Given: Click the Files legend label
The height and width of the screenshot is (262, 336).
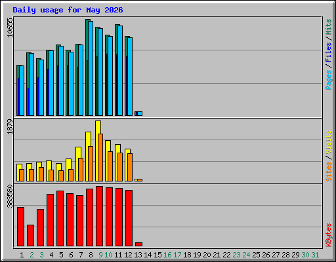Looking at the screenshot, I should coord(329,52).
